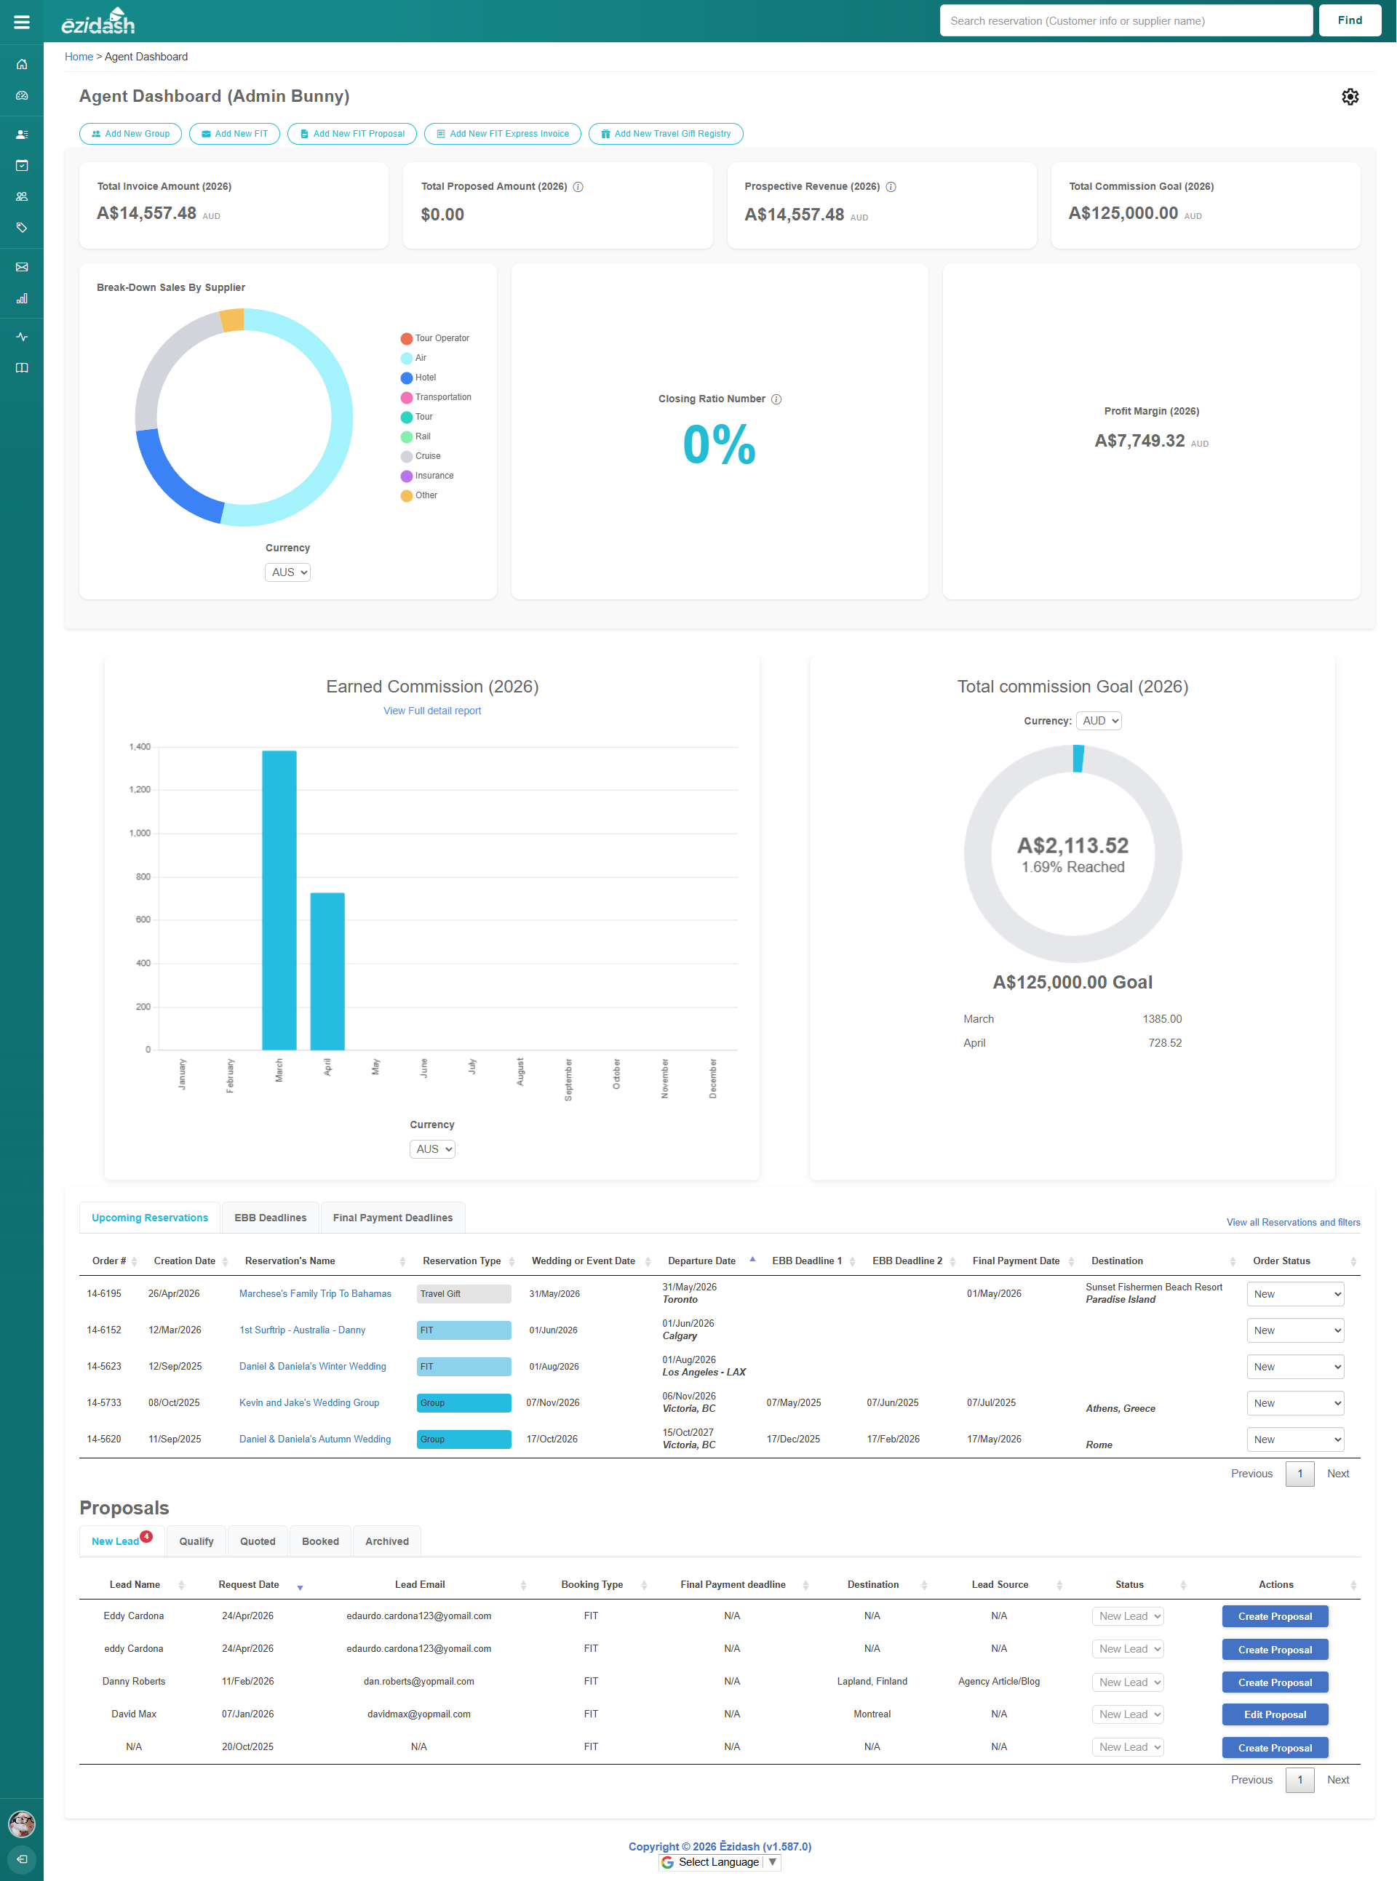The height and width of the screenshot is (1881, 1397).
Task: Open the hamburger menu in the sidebar
Action: click(x=22, y=22)
